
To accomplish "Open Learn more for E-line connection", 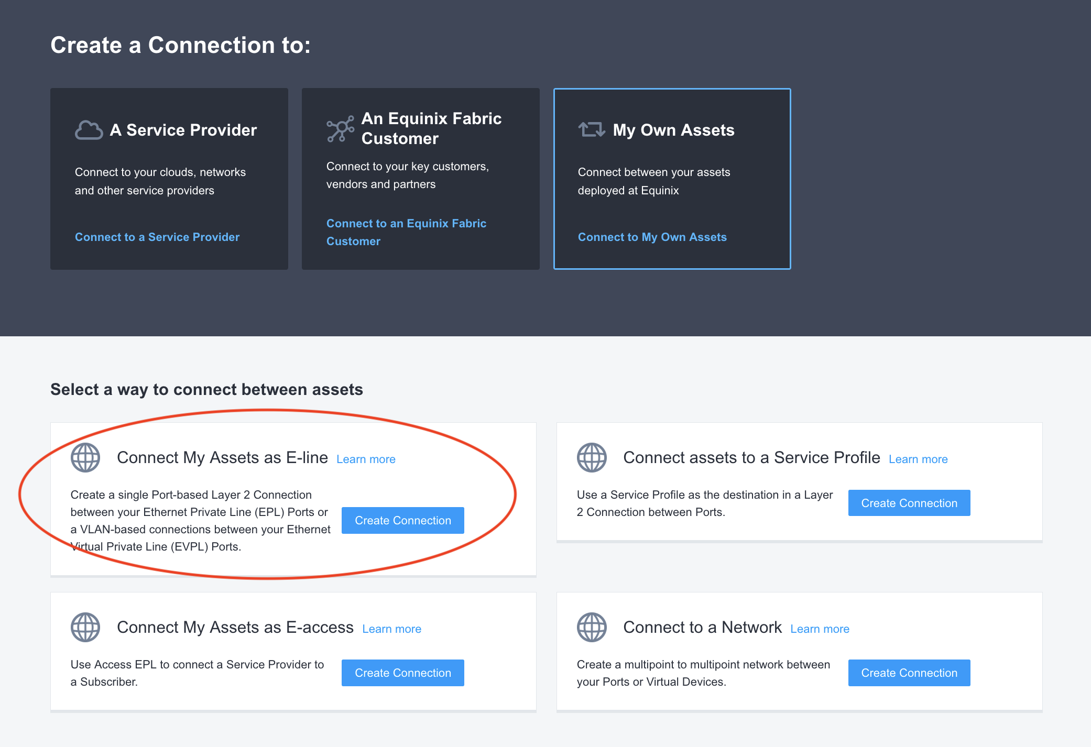I will coord(366,459).
